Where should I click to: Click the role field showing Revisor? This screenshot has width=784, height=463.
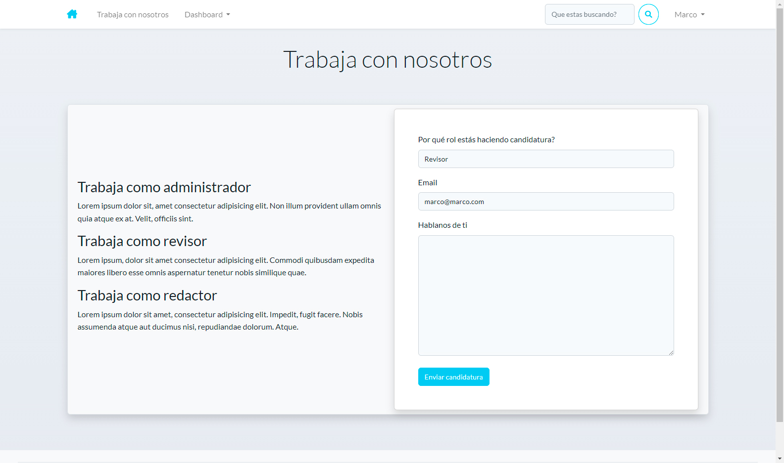tap(545, 159)
